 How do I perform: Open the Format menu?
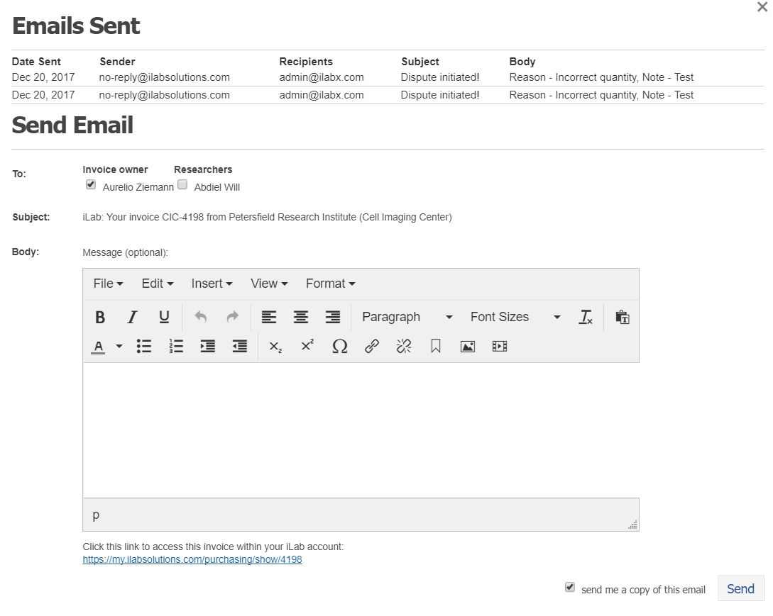pyautogui.click(x=330, y=284)
